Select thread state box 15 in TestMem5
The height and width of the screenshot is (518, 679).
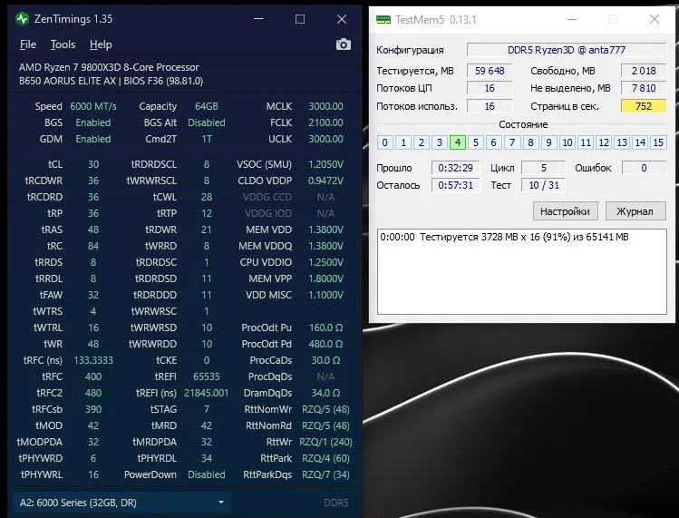tap(658, 142)
